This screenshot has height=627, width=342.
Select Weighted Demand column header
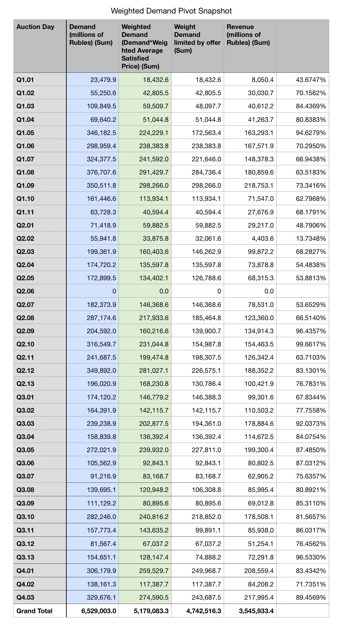[x=145, y=46]
